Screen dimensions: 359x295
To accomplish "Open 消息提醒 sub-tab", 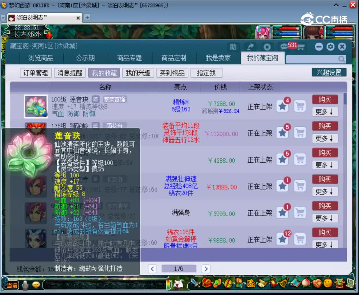I will click(x=70, y=73).
